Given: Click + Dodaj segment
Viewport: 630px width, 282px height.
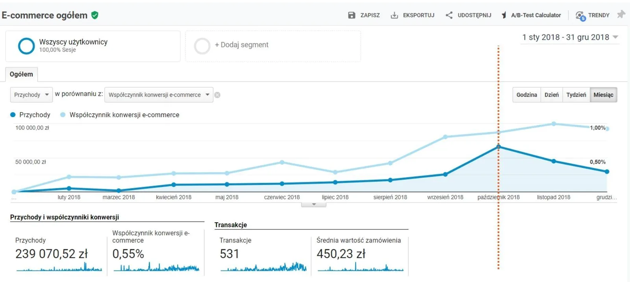Looking at the screenshot, I should 242,45.
